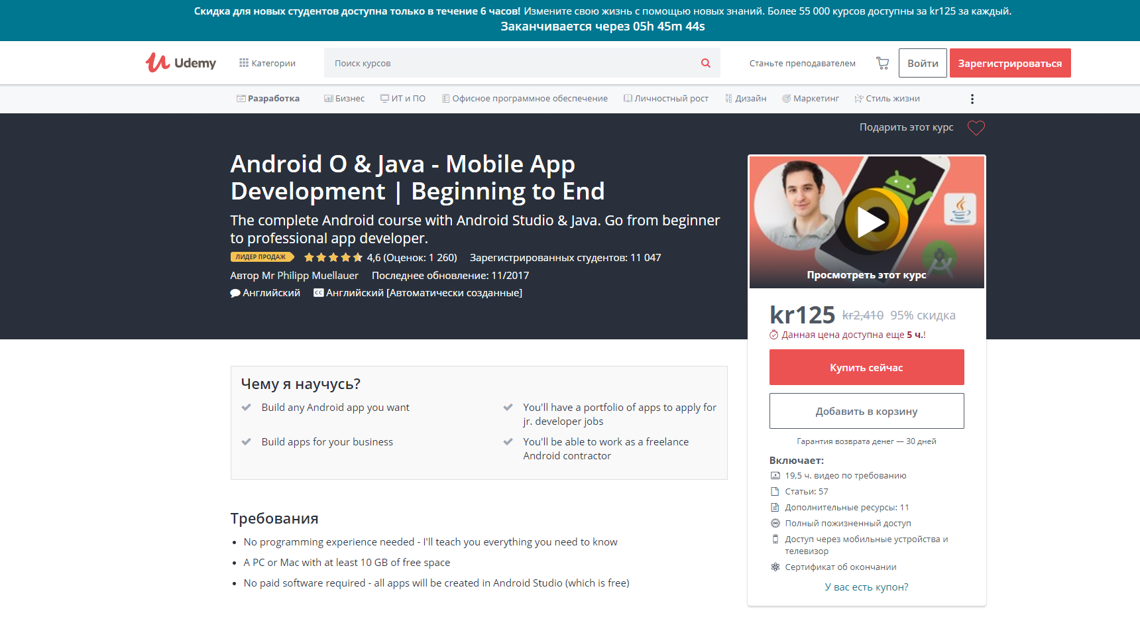
Task: Click checkmark beside Build any Android app
Action: point(247,408)
